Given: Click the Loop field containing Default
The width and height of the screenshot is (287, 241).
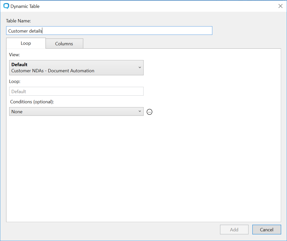Looking at the screenshot, I should pyautogui.click(x=76, y=91).
